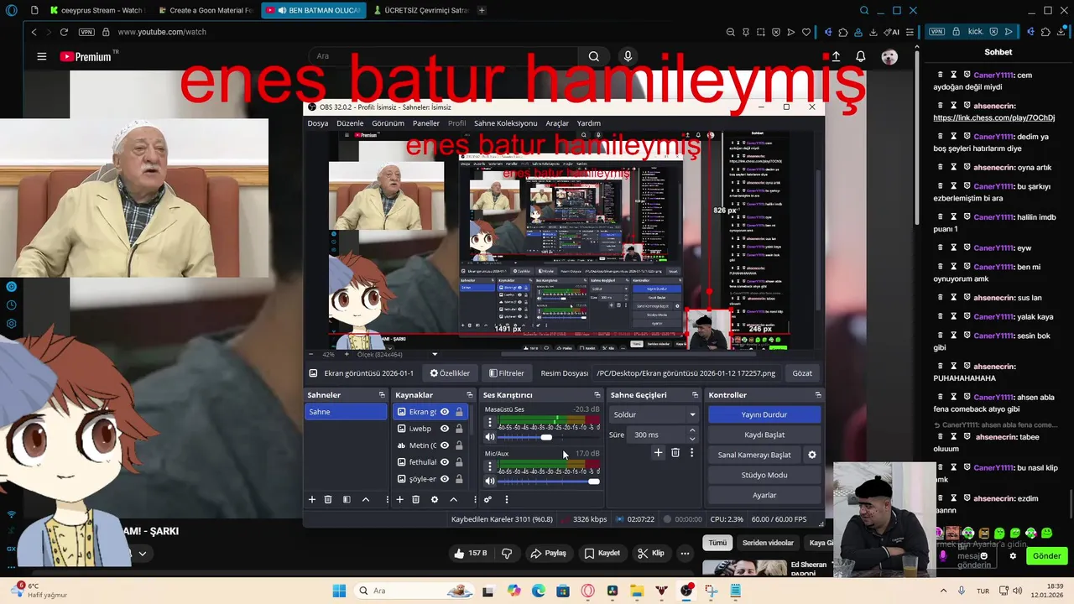This screenshot has height=604, width=1074.
Task: Remove the transition with the trash icon
Action: coord(675,452)
